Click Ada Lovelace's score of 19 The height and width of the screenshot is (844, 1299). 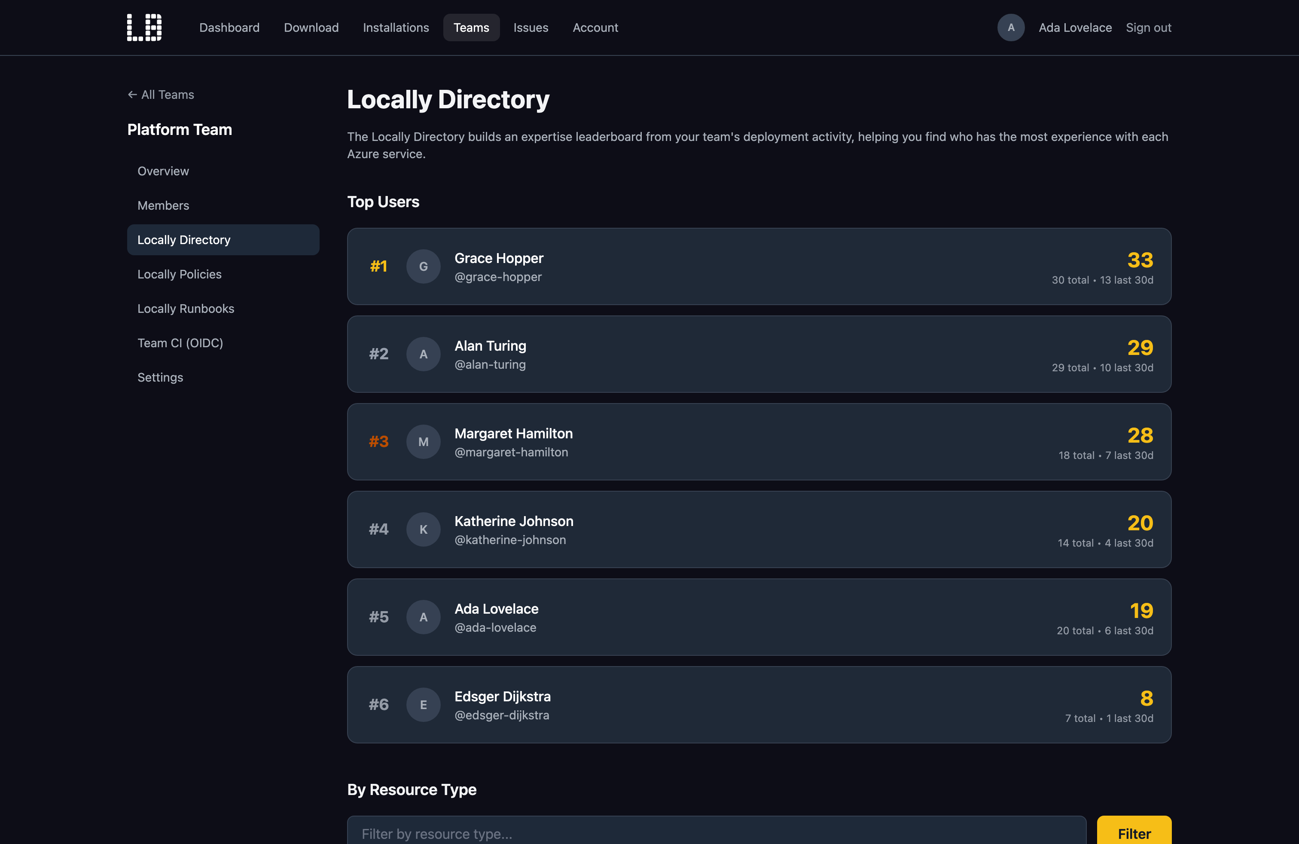tap(1141, 610)
